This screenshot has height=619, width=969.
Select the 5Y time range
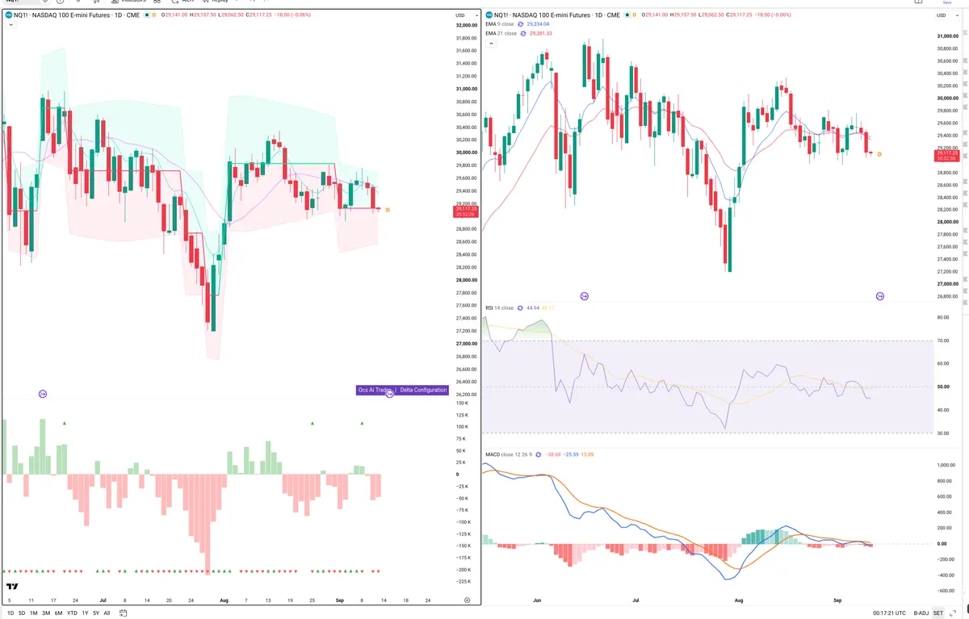(x=96, y=613)
